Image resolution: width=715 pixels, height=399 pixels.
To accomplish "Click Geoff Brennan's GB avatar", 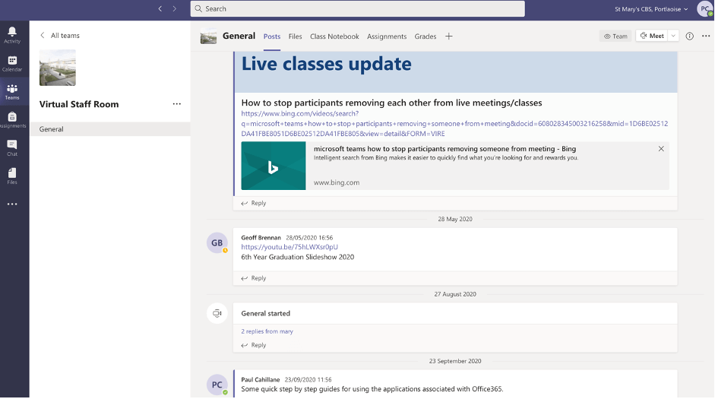I will (217, 243).
